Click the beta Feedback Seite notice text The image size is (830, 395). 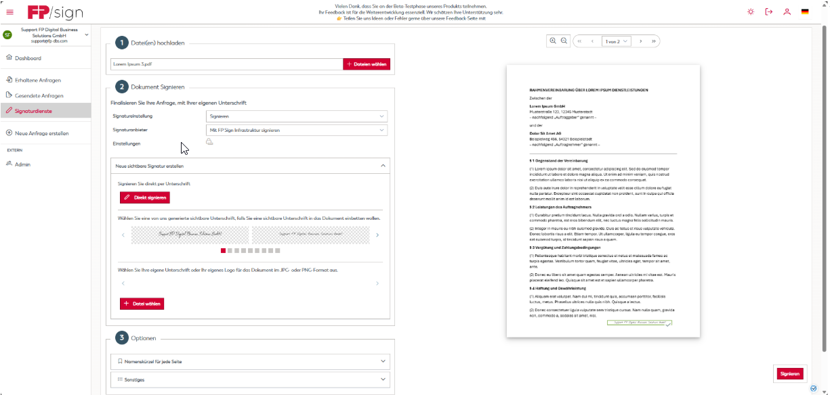coord(411,19)
